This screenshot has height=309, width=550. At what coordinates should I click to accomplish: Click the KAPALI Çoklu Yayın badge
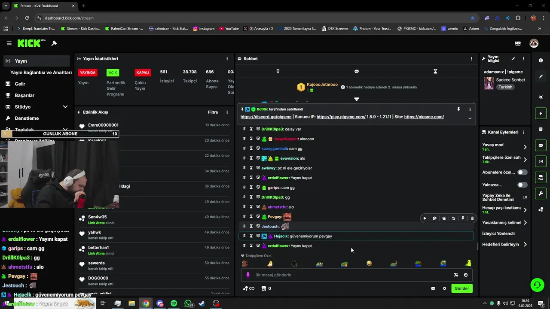click(x=143, y=73)
